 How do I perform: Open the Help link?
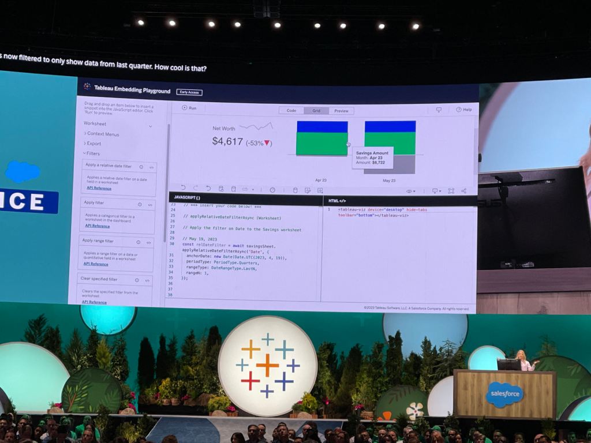pos(464,110)
